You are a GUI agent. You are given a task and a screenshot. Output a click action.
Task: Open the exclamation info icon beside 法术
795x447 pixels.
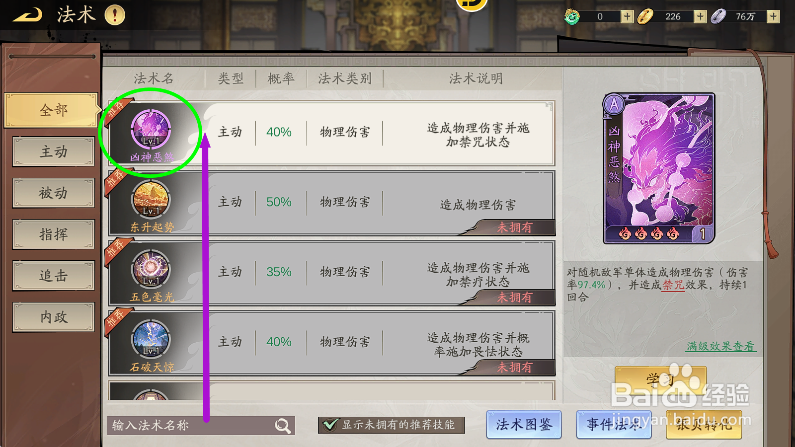115,15
